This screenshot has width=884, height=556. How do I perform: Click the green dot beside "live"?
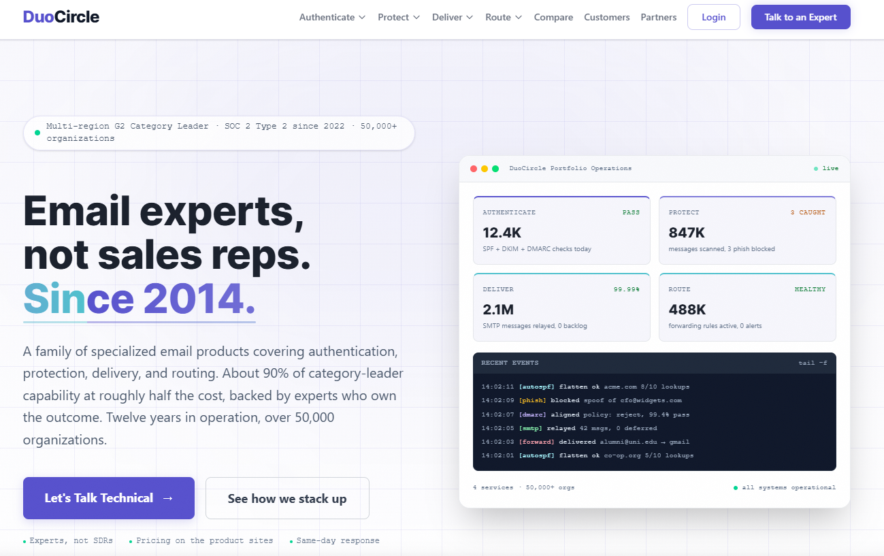816,169
